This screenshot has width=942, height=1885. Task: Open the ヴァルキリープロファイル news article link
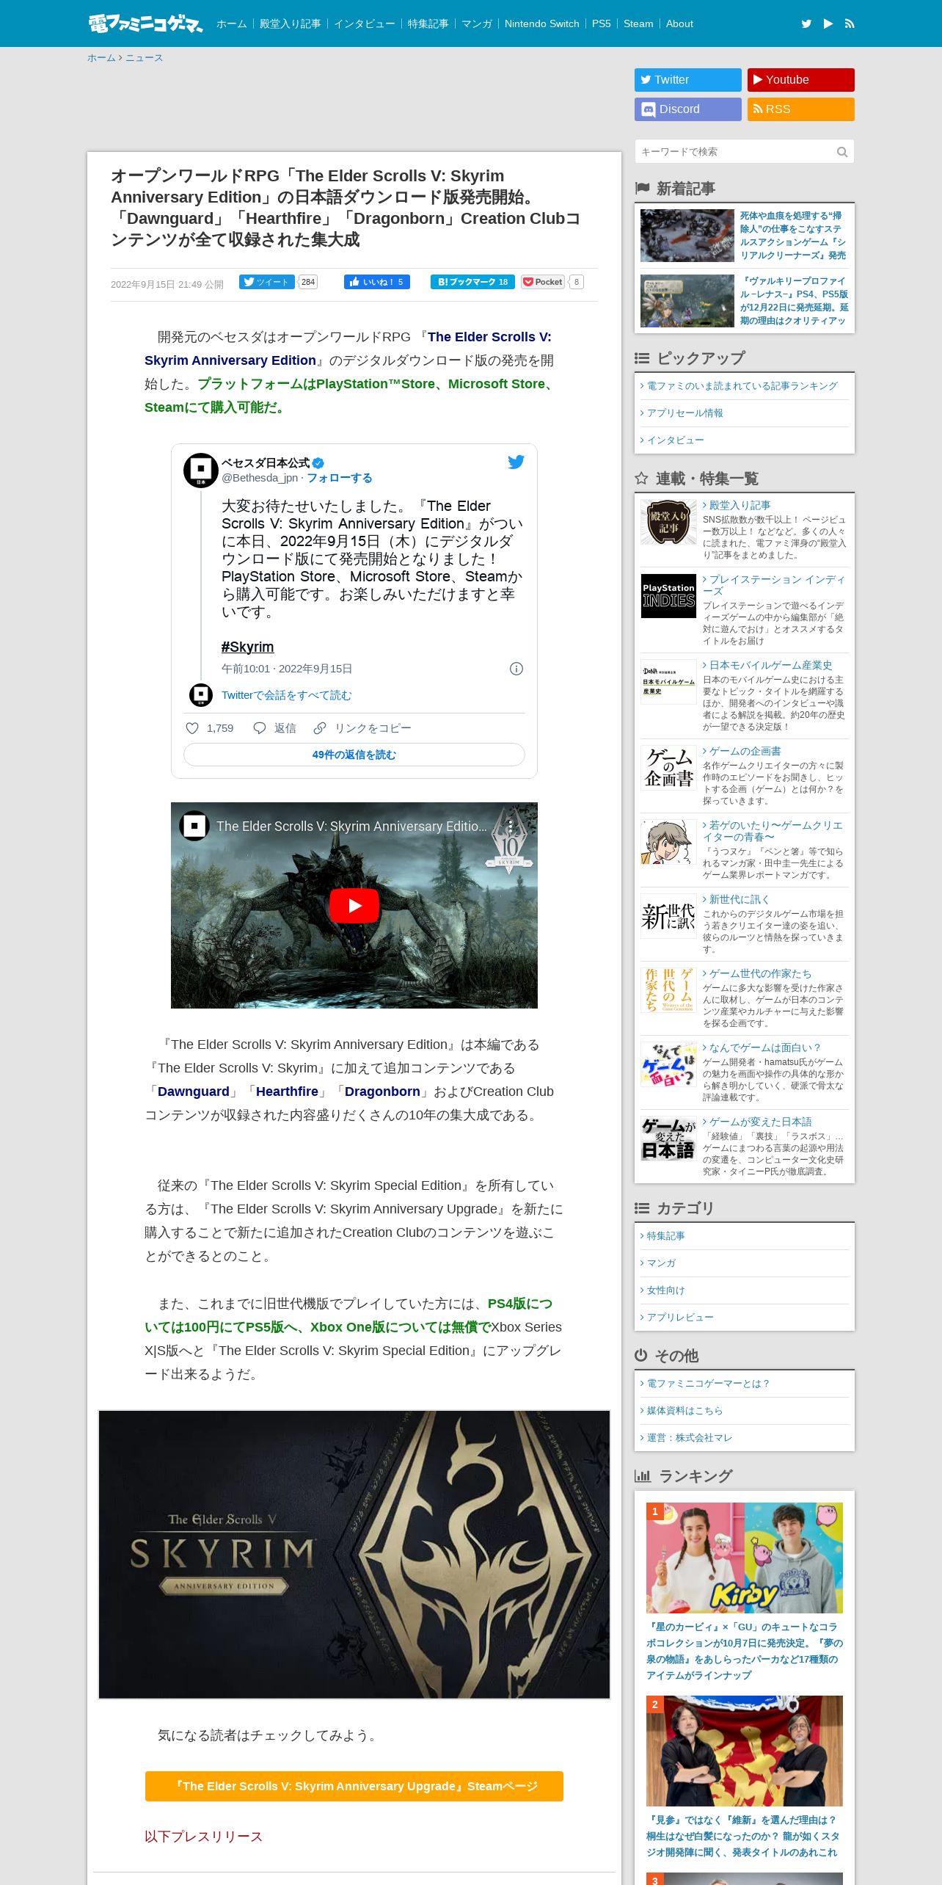click(x=794, y=301)
